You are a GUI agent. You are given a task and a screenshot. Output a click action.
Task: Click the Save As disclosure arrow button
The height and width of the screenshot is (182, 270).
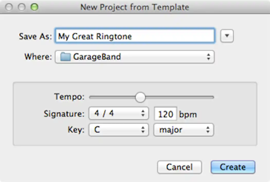[227, 36]
